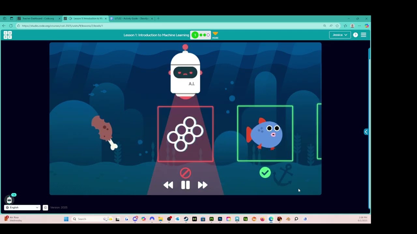
Task: Open Photoshop from the taskbar
Action: coord(220,219)
